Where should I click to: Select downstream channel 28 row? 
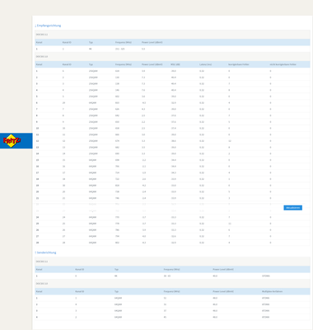172,243
